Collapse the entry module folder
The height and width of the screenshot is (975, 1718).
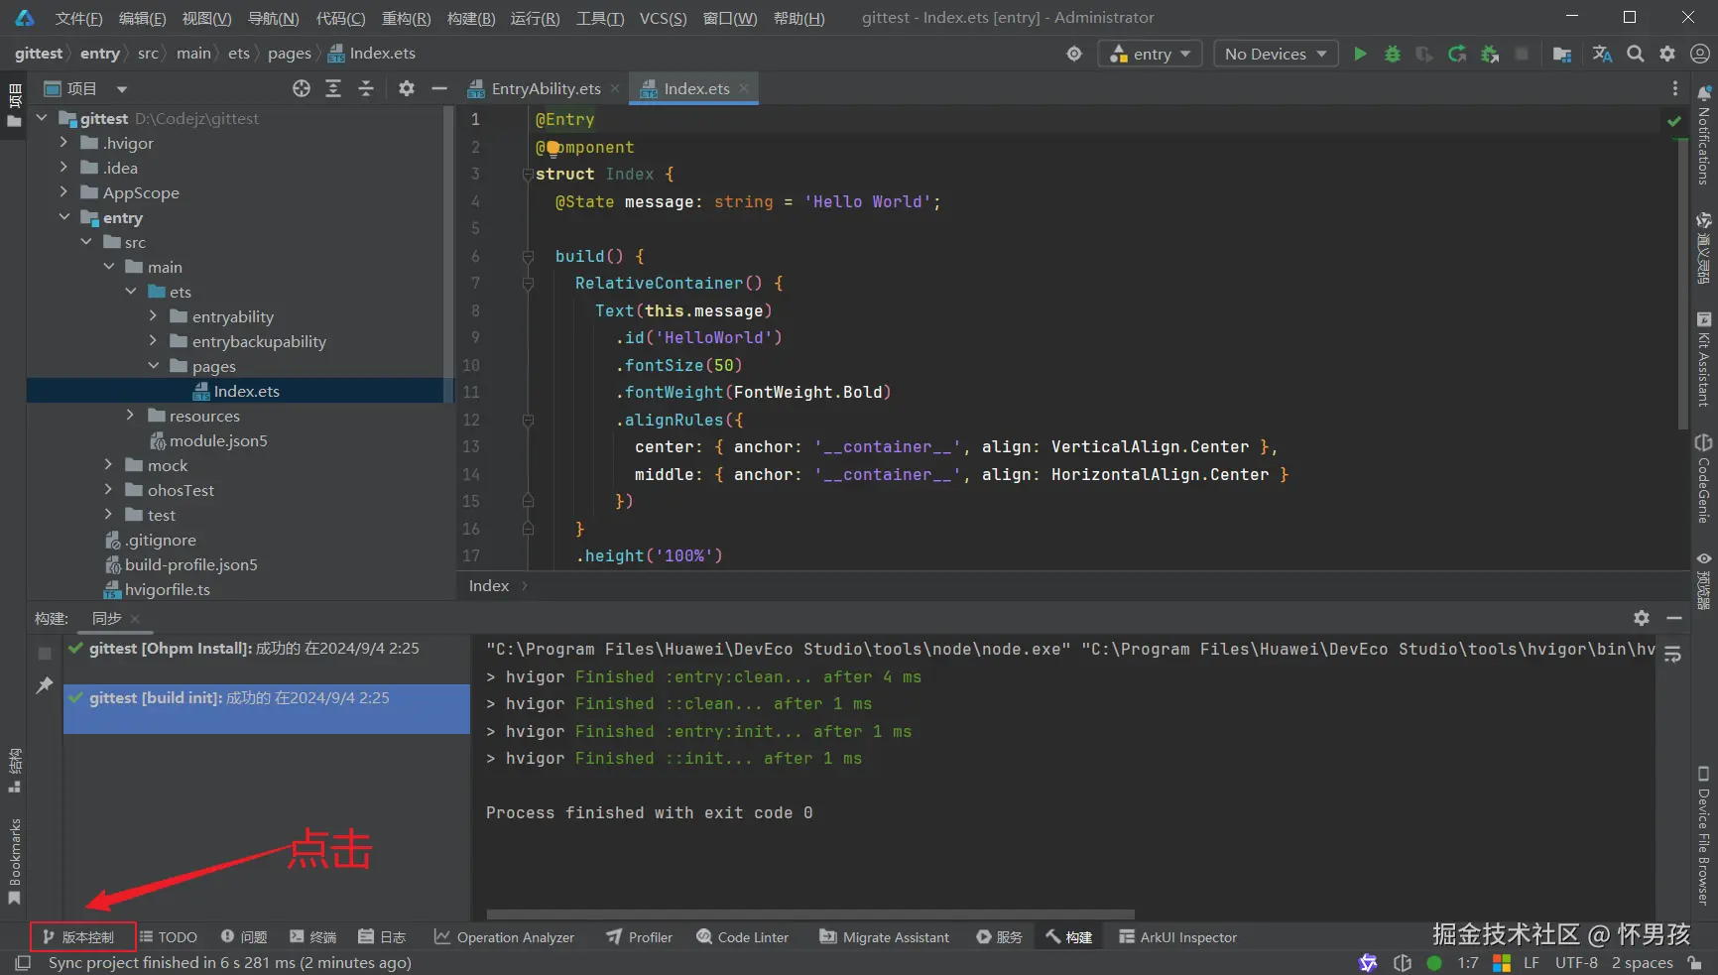tap(64, 217)
